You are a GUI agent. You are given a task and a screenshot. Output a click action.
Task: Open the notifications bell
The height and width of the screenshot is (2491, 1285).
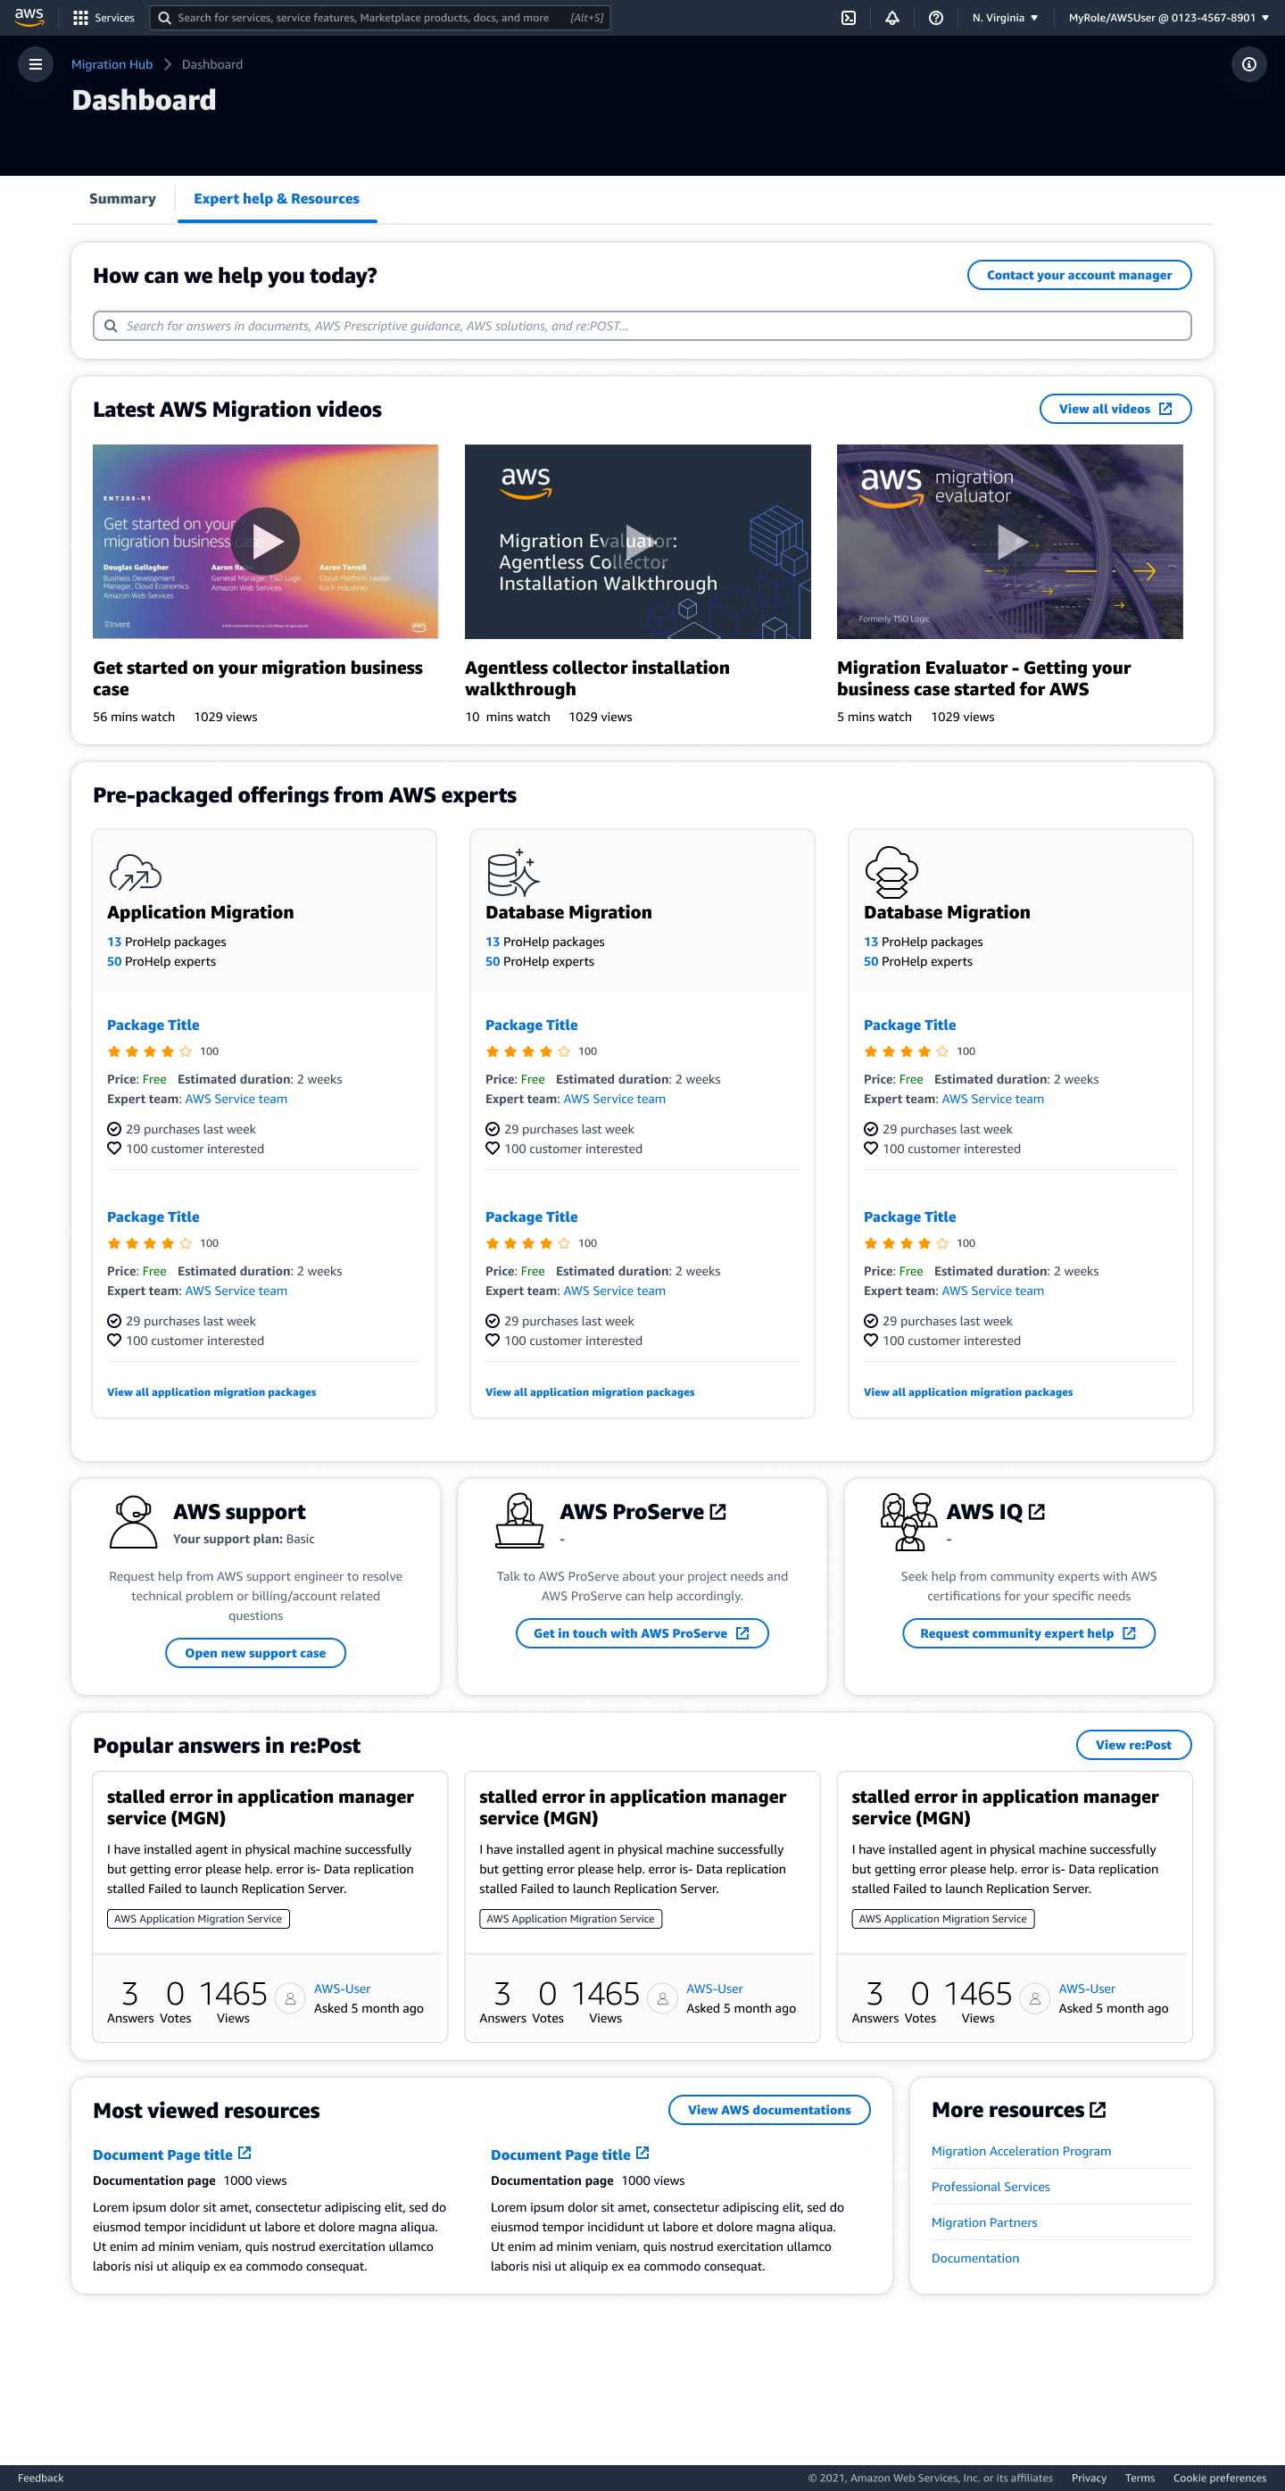point(891,16)
